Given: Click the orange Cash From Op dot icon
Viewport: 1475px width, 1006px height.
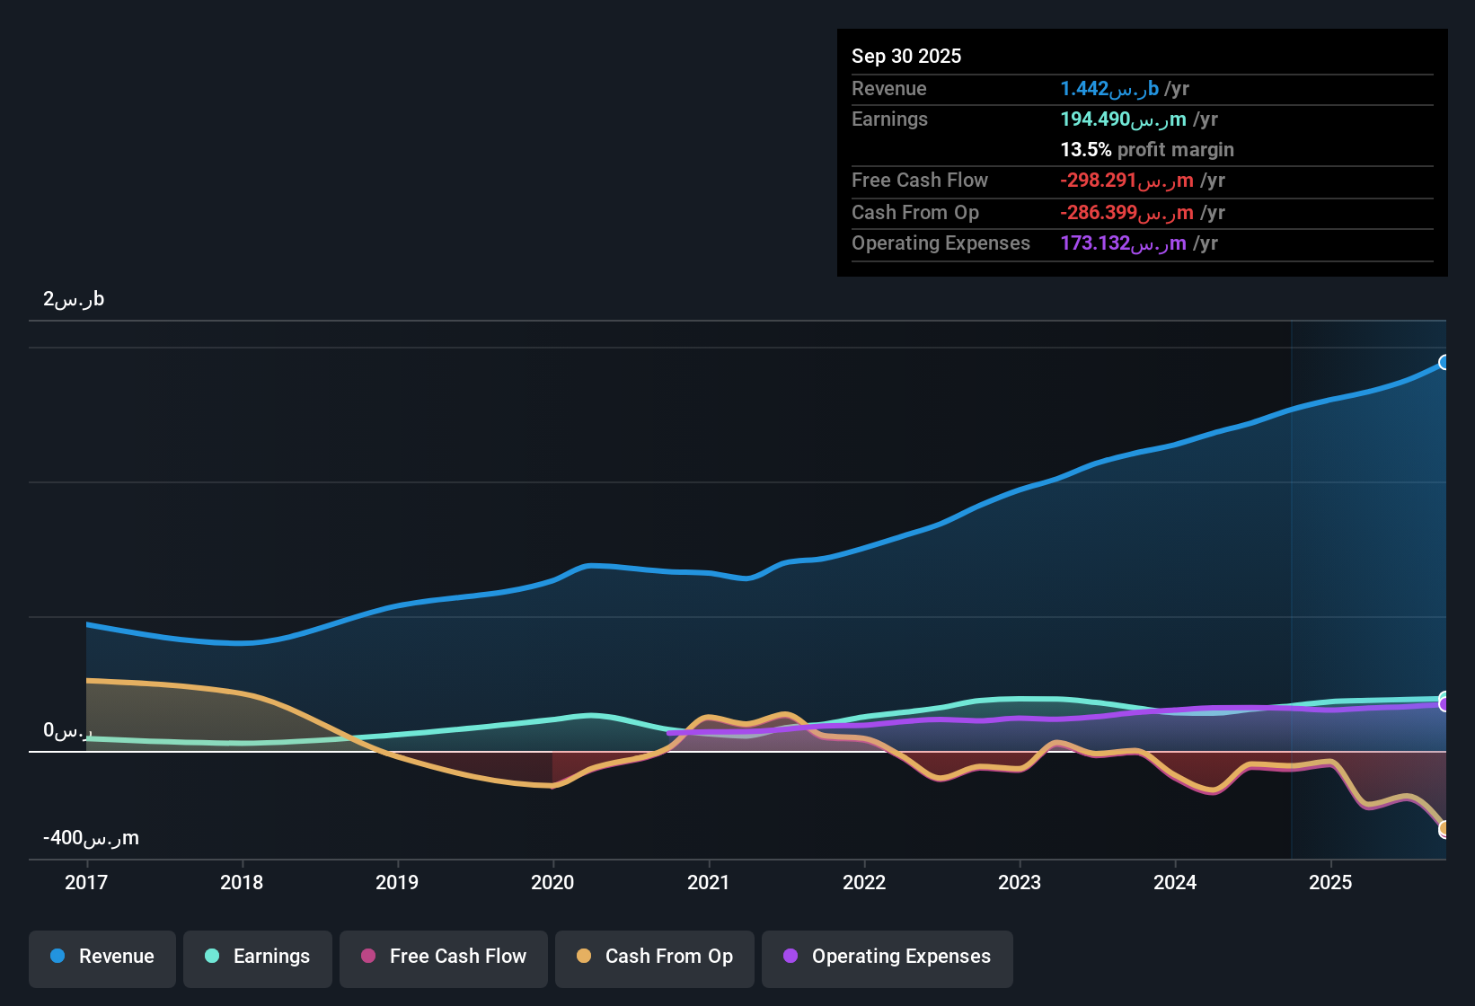Looking at the screenshot, I should (584, 957).
